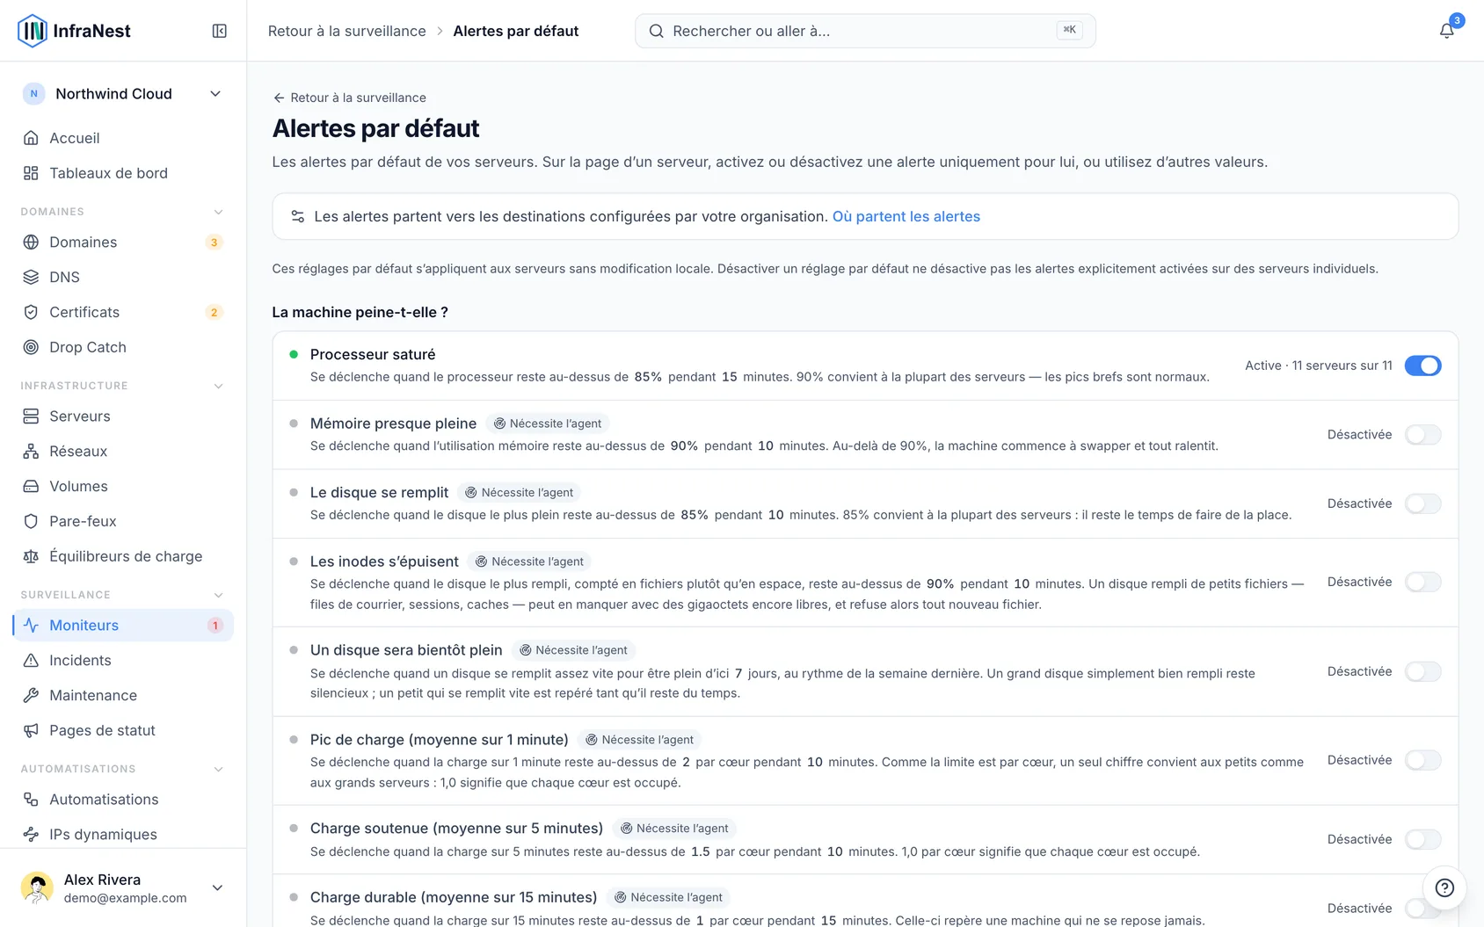Click the Pare-feux shield icon

coord(31,521)
